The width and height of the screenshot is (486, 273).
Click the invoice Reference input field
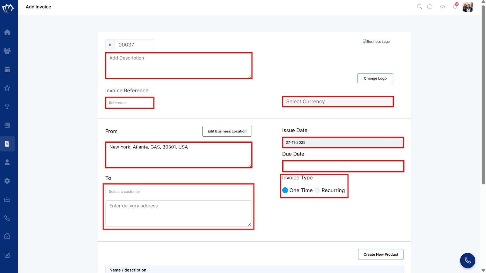(130, 103)
